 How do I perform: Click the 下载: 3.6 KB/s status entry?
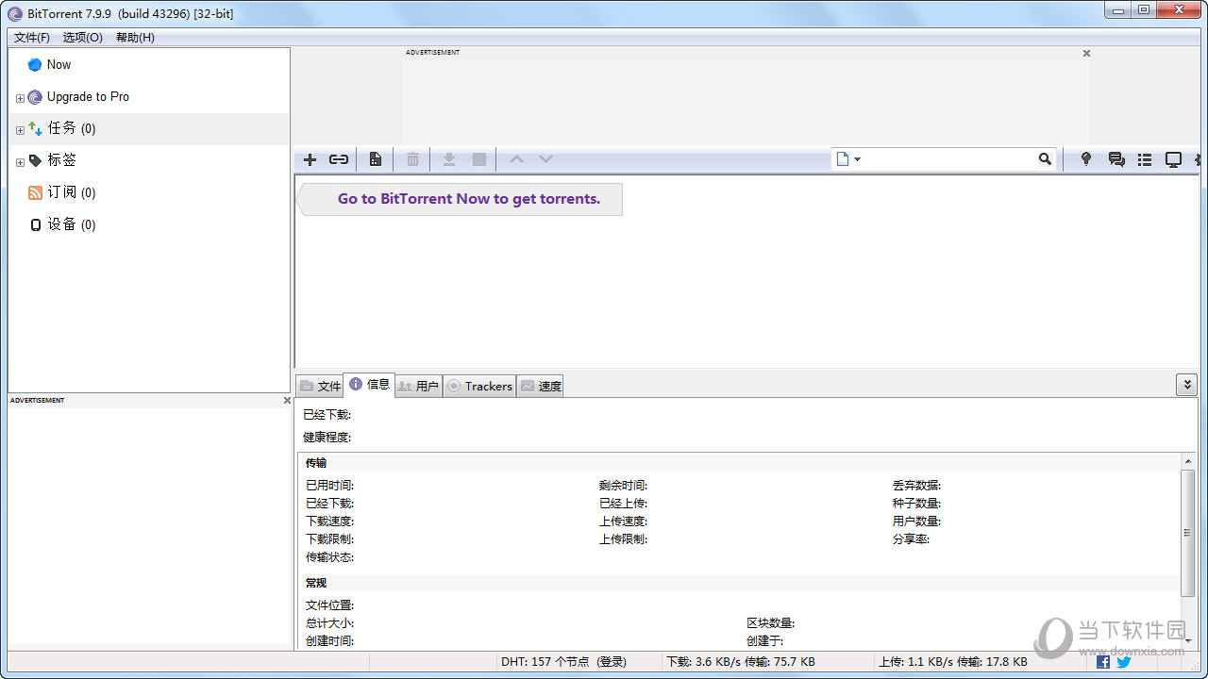pos(741,662)
